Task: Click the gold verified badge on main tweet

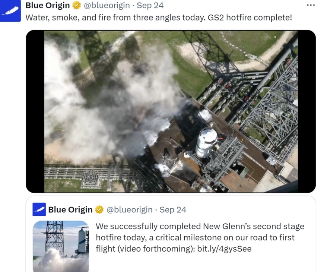Action: tap(76, 5)
